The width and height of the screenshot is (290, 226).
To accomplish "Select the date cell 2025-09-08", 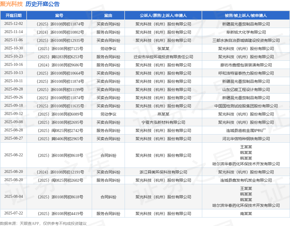I will click(14, 122).
